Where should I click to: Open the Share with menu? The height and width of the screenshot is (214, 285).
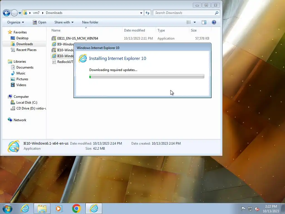(64, 22)
